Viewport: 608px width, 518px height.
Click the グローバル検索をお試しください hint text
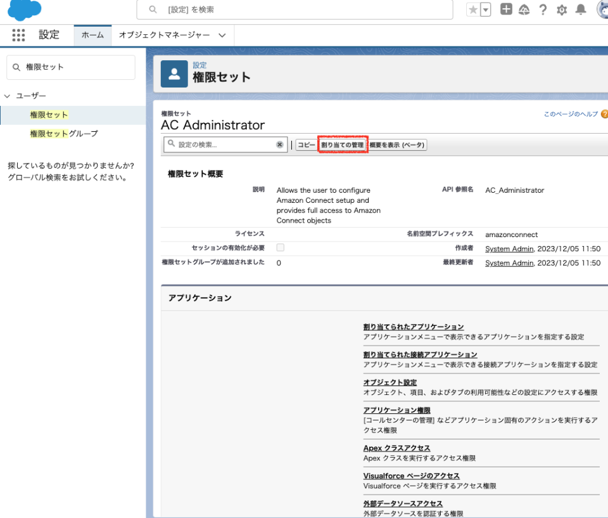pos(68,178)
